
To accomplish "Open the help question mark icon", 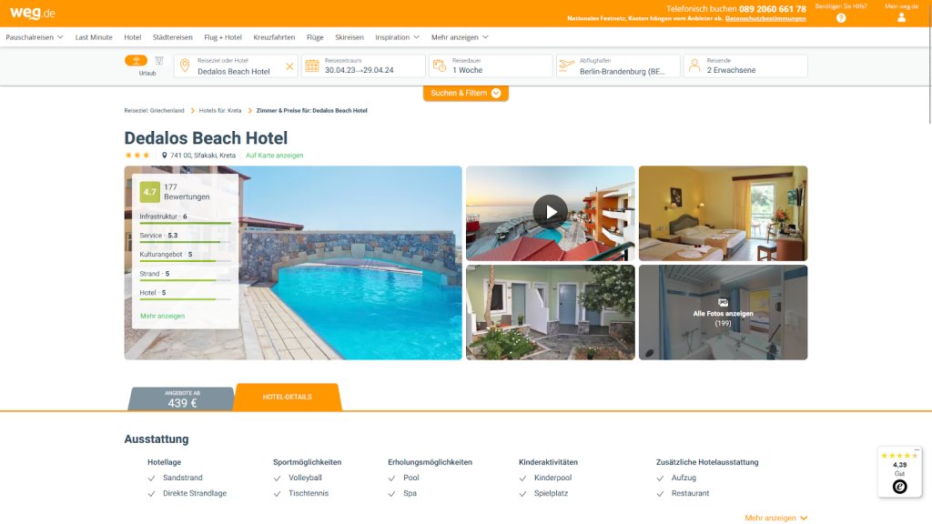I will pos(841,18).
